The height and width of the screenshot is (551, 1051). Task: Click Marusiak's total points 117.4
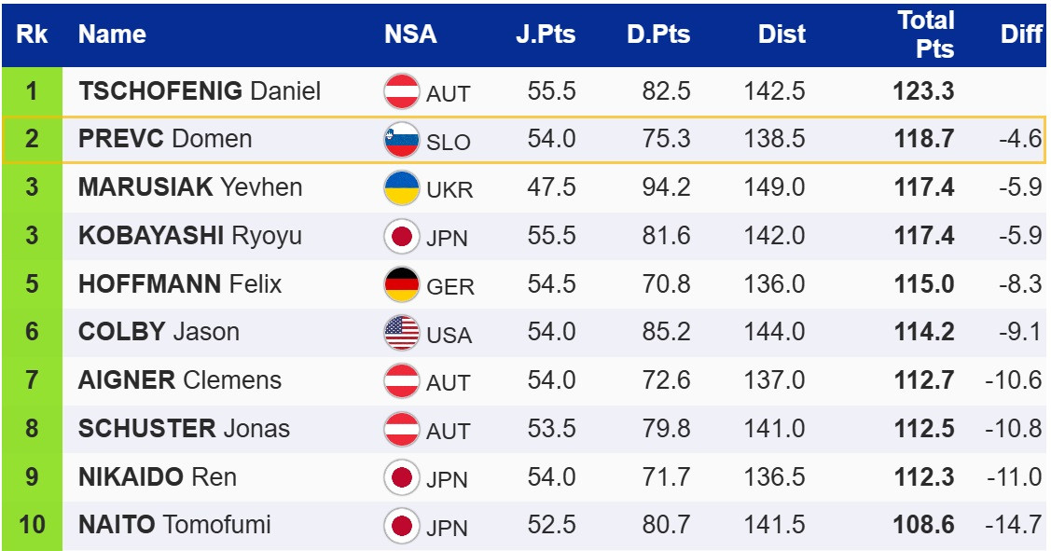point(924,187)
